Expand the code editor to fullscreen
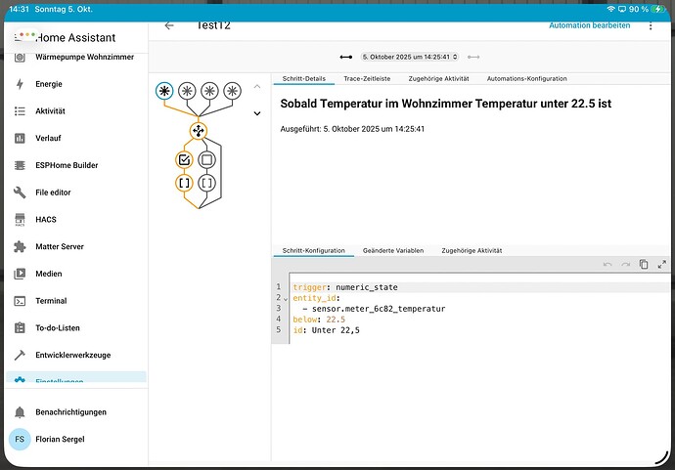The height and width of the screenshot is (470, 675). click(662, 264)
